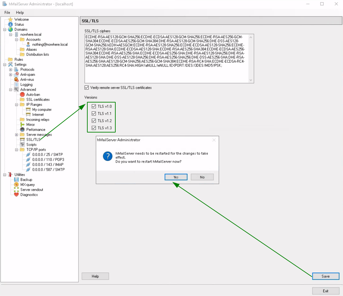Click the cipher box scroll down arrow

(251, 80)
